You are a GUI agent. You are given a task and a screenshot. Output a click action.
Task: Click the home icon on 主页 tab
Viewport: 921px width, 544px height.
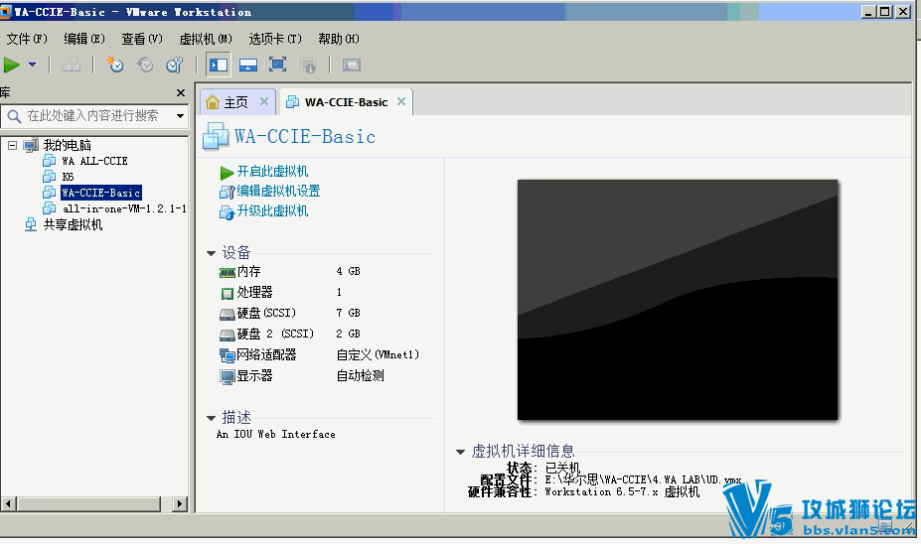[213, 102]
